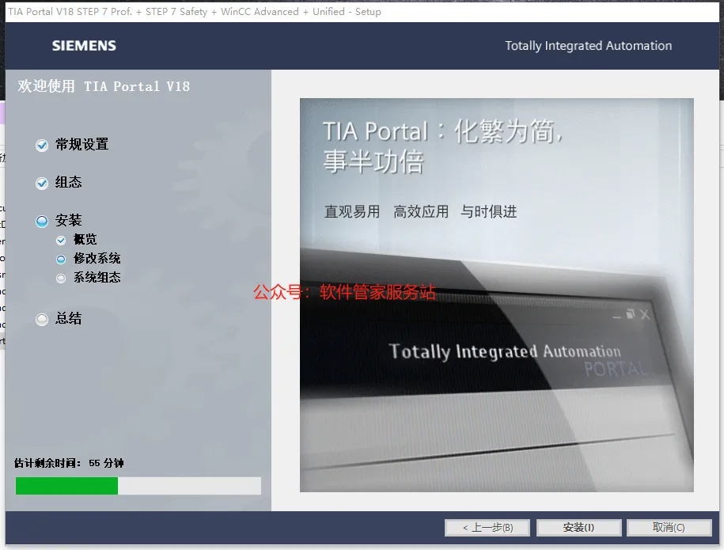Select the 总结 step status icon

pyautogui.click(x=42, y=319)
